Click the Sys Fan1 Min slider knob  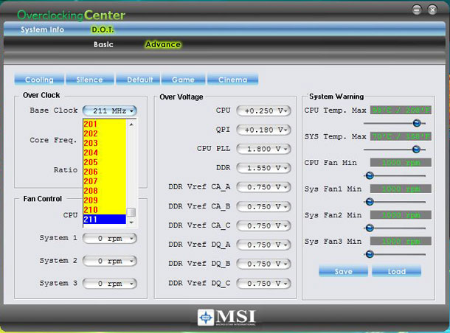(370, 202)
